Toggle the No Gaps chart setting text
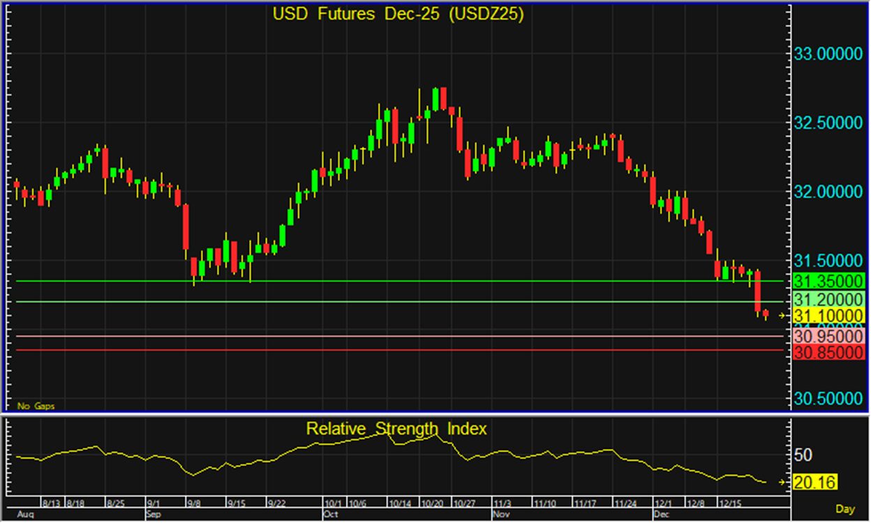The width and height of the screenshot is (871, 523). click(x=36, y=405)
